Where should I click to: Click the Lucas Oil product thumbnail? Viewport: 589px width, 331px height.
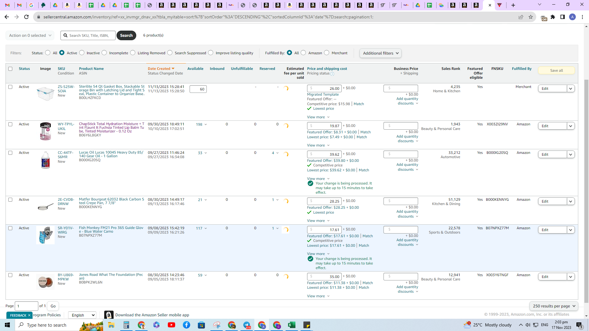45,160
